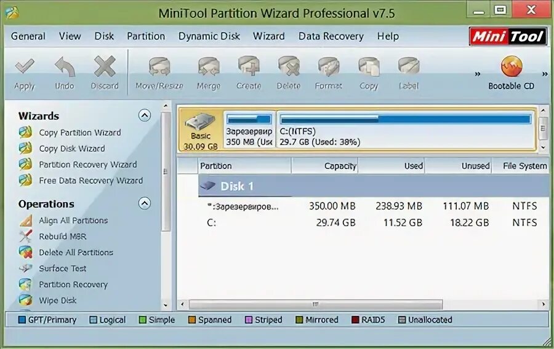This screenshot has height=349, width=554.
Task: Click the 238.93 MB used value
Action: point(399,206)
